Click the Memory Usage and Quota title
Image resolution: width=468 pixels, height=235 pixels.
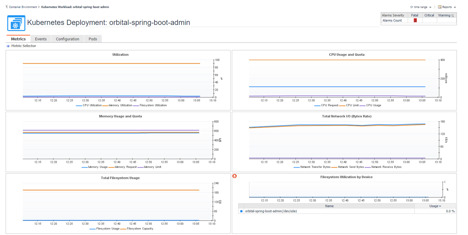click(120, 116)
